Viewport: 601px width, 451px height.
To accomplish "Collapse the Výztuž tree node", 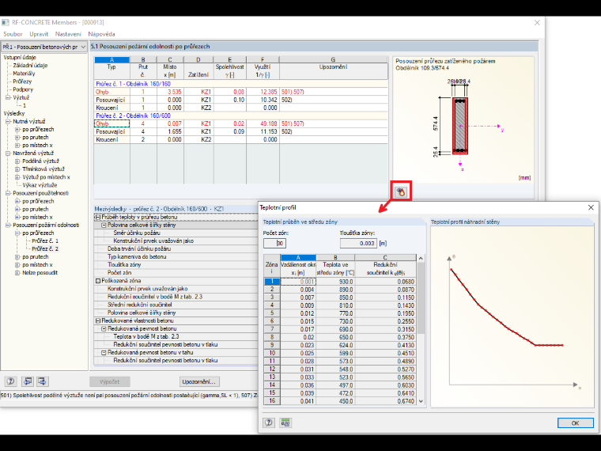I will click(x=8, y=97).
